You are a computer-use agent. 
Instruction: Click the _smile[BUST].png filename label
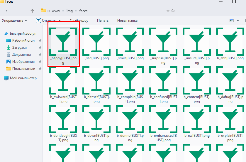point(130,58)
